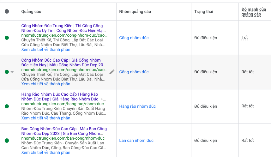
Task: Open Cổng nhôm đúc ad group in first row
Action: click(134, 38)
